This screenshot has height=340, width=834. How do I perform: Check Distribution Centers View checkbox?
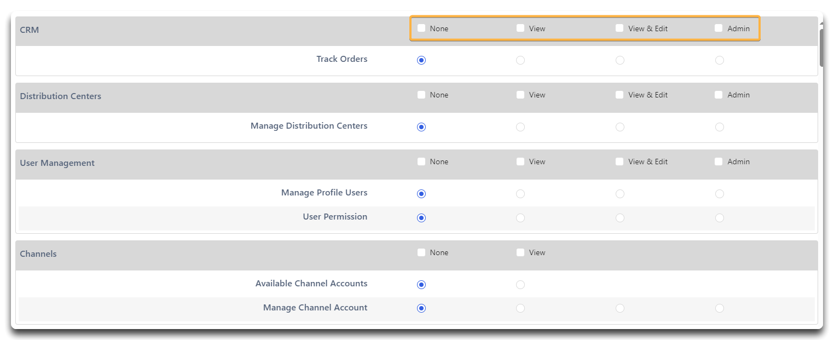click(520, 95)
